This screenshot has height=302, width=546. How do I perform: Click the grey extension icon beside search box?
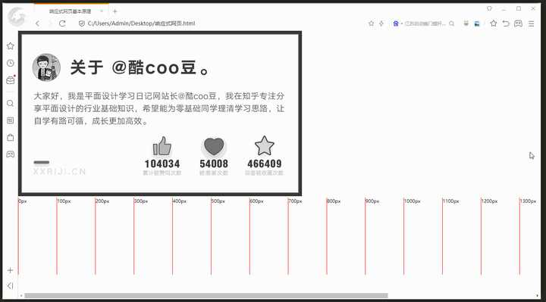tap(466, 23)
